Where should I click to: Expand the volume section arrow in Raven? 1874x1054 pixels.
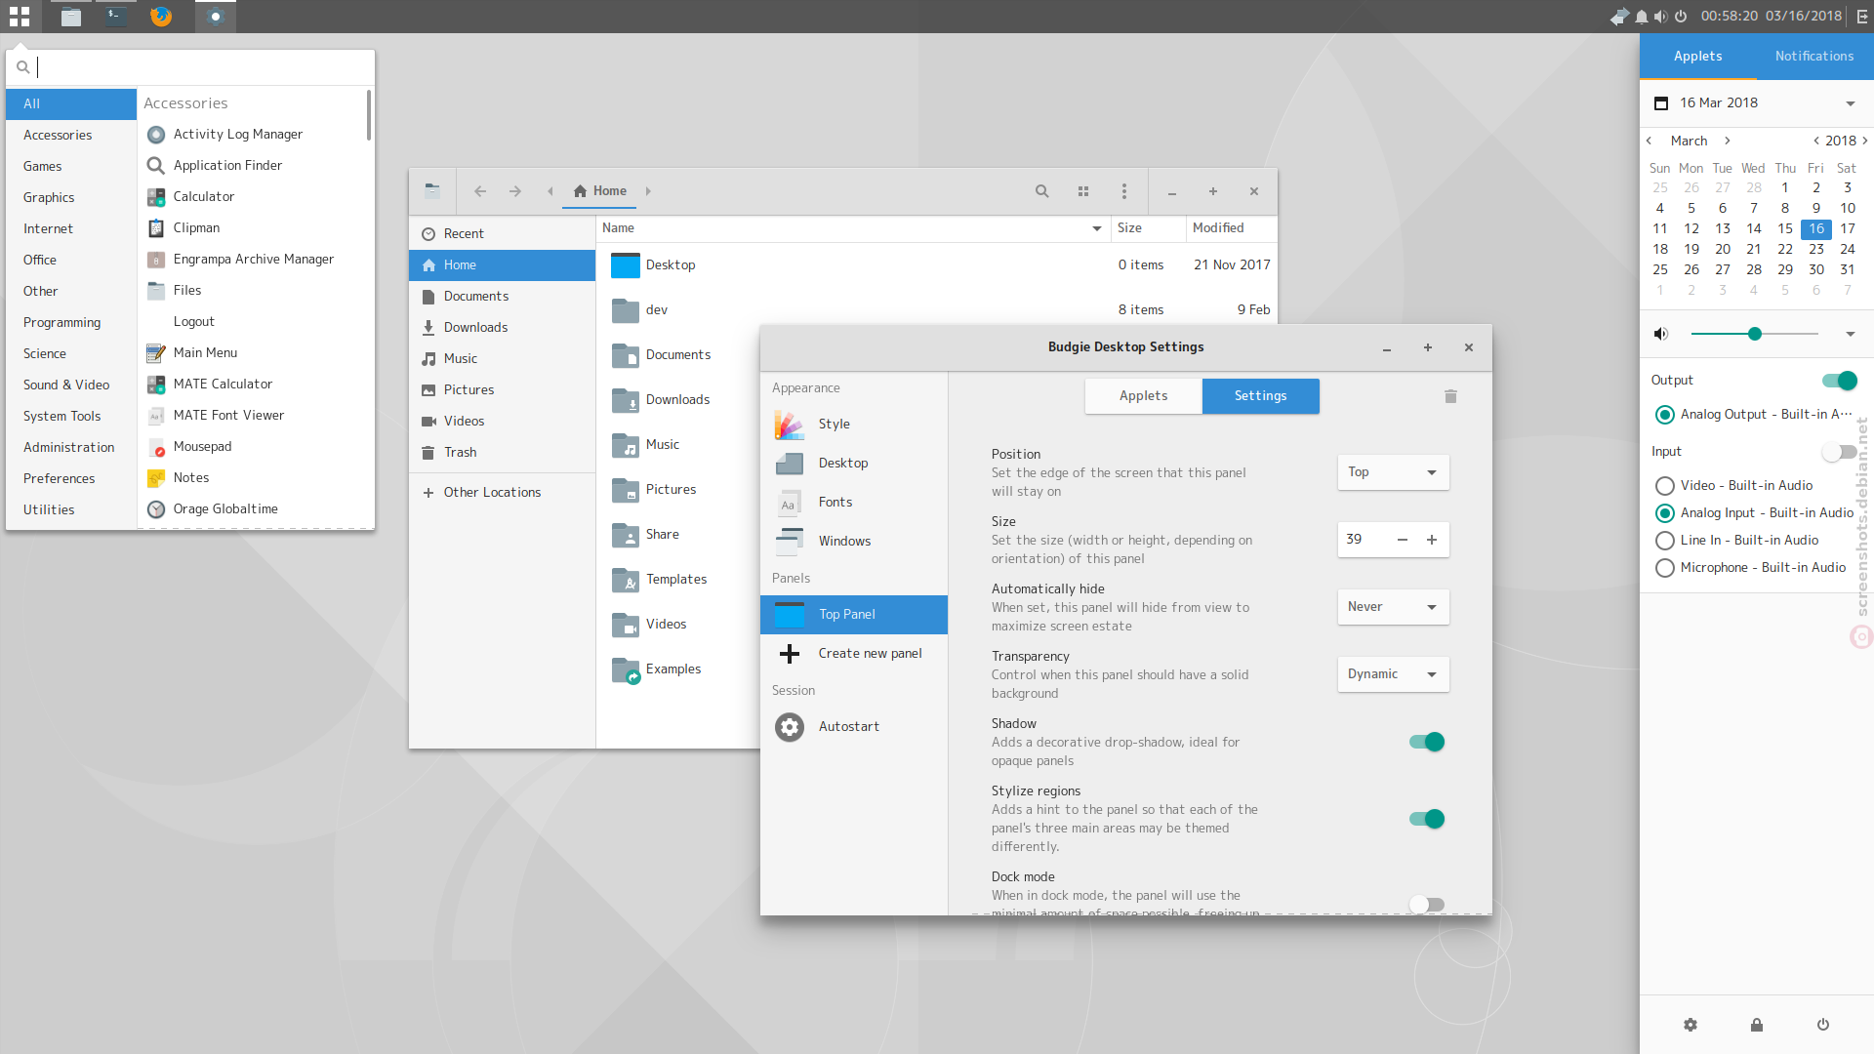1850,334
